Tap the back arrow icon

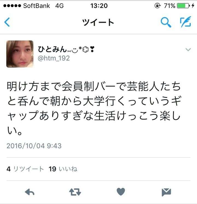(7, 22)
